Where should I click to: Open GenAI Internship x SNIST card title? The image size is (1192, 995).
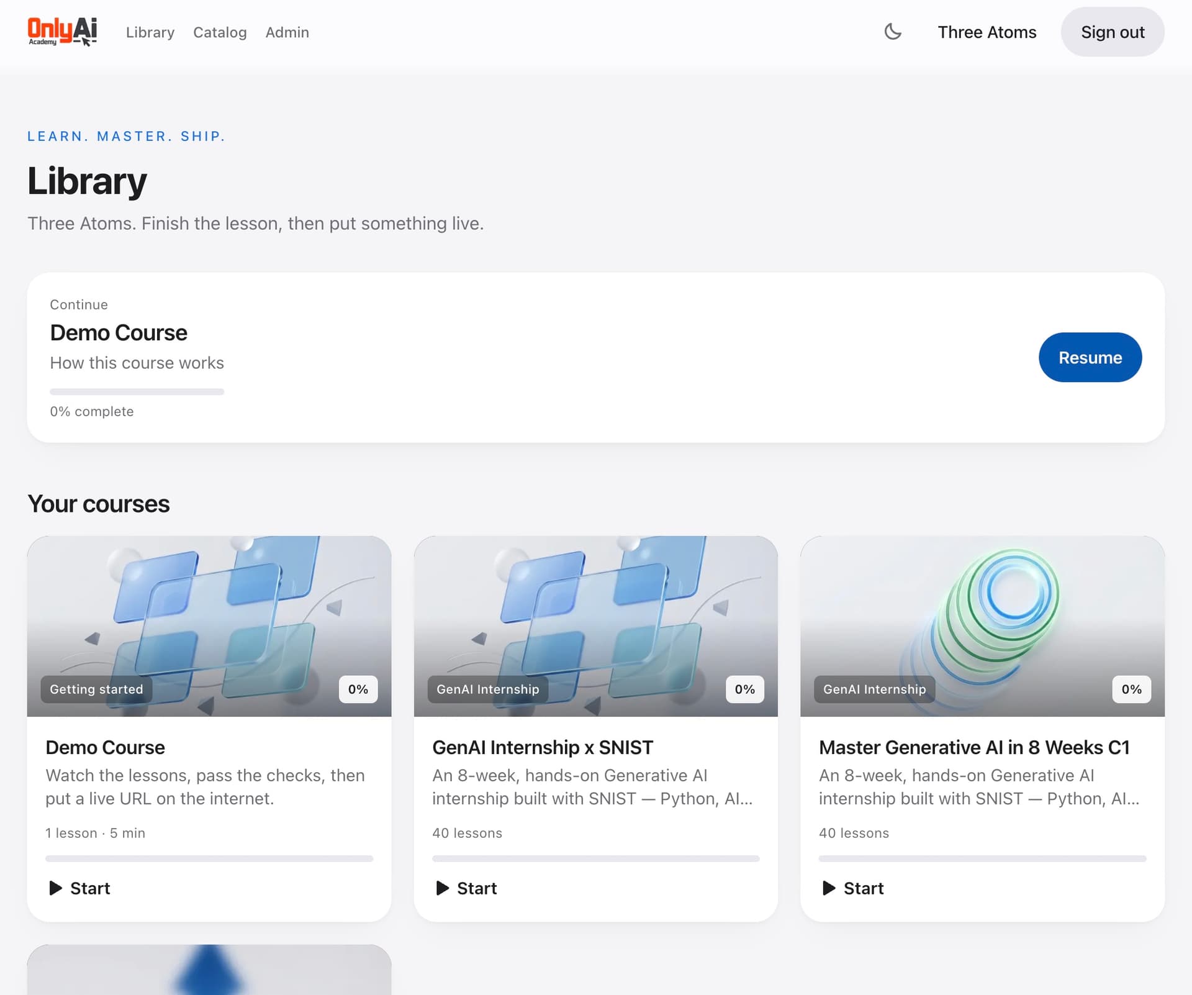click(543, 747)
